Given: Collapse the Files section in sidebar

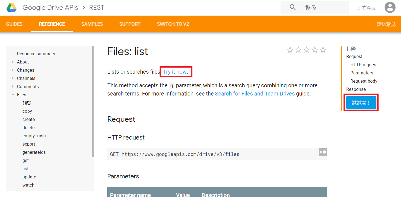Looking at the screenshot, I should pyautogui.click(x=13, y=95).
